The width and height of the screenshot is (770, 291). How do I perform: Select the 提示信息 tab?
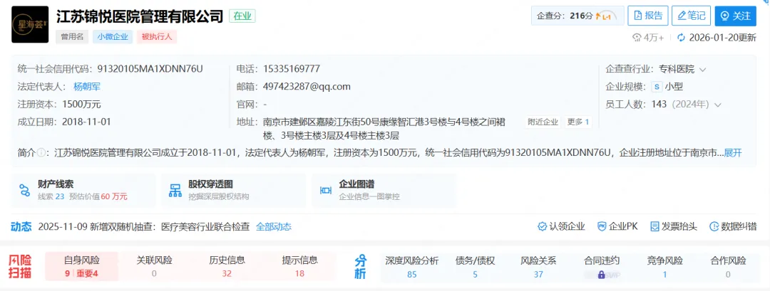point(299,267)
